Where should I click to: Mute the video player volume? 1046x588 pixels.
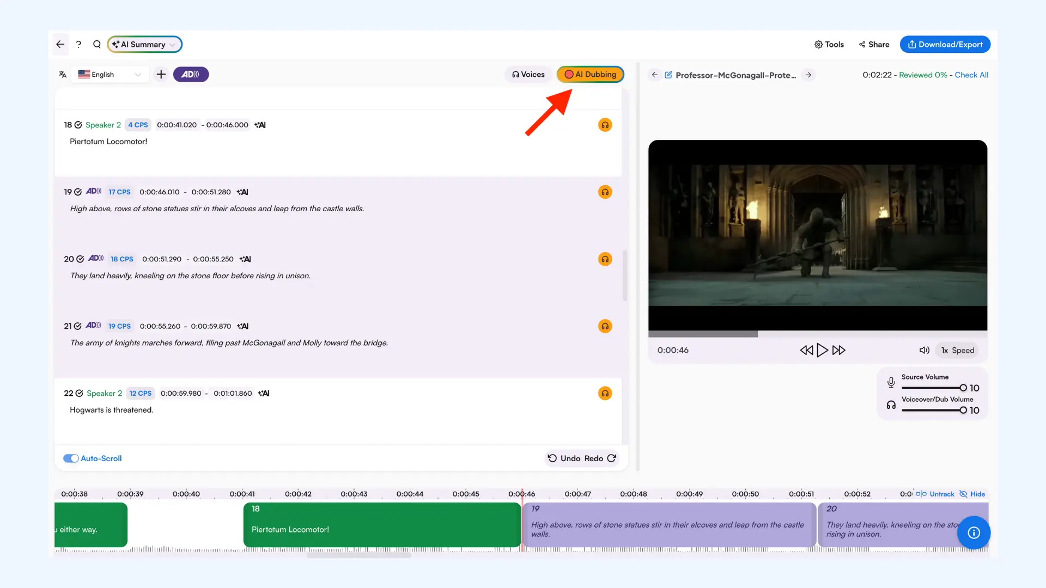click(x=924, y=350)
